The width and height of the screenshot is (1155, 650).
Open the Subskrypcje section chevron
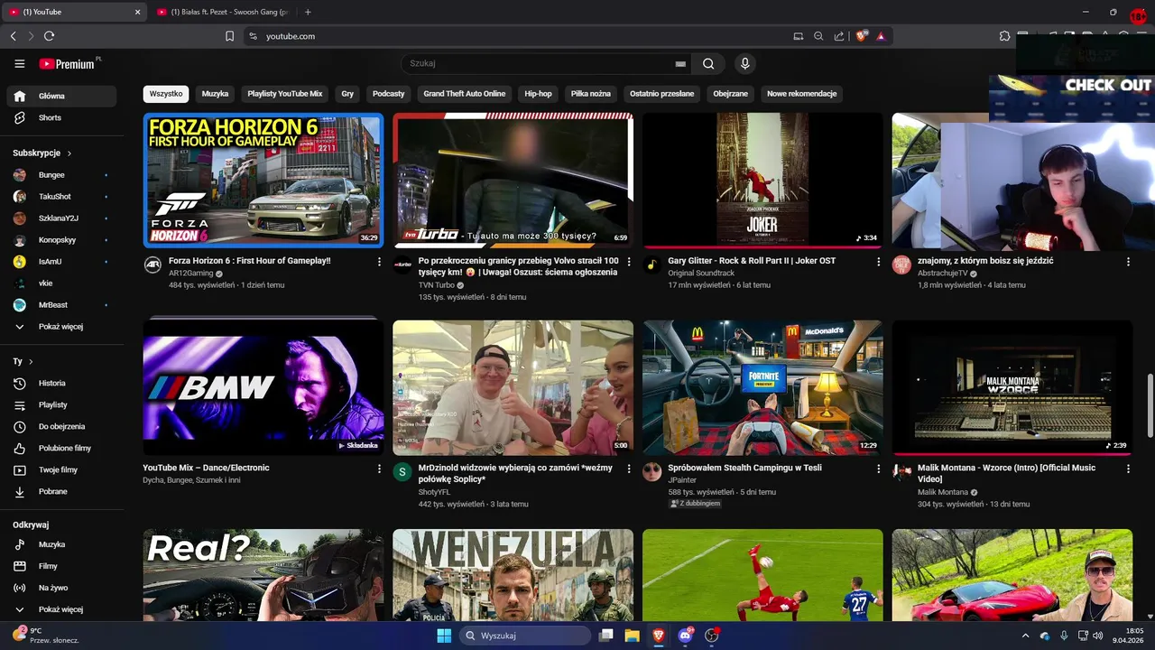pos(69,153)
